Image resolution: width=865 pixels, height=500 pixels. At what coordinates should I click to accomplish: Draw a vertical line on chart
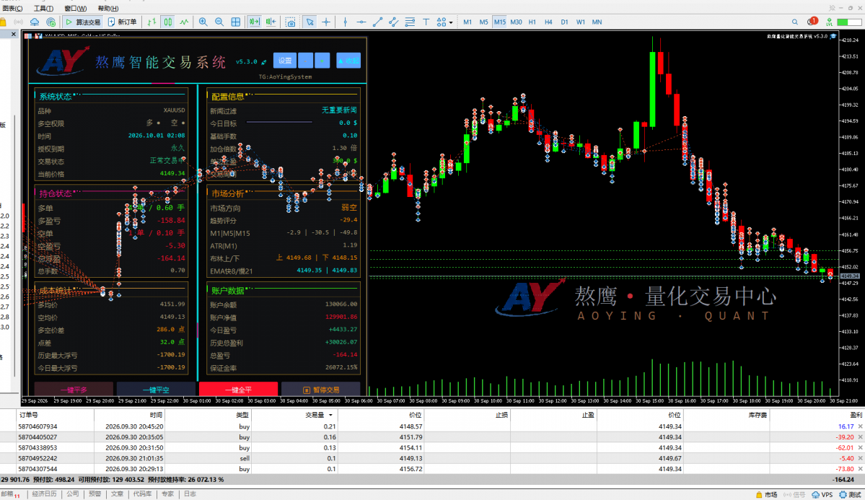(x=346, y=22)
